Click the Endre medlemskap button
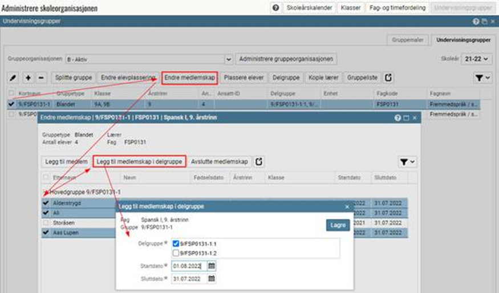Image resolution: width=499 pixels, height=293 pixels. 190,78
